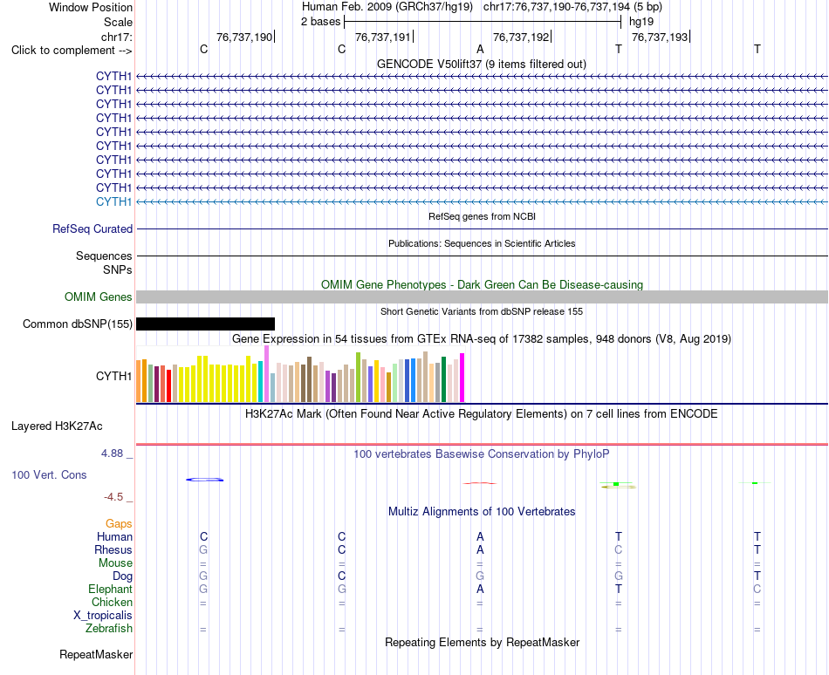Click the -4.5 lower PhyloP scale value
The height and width of the screenshot is (675, 829).
[113, 497]
